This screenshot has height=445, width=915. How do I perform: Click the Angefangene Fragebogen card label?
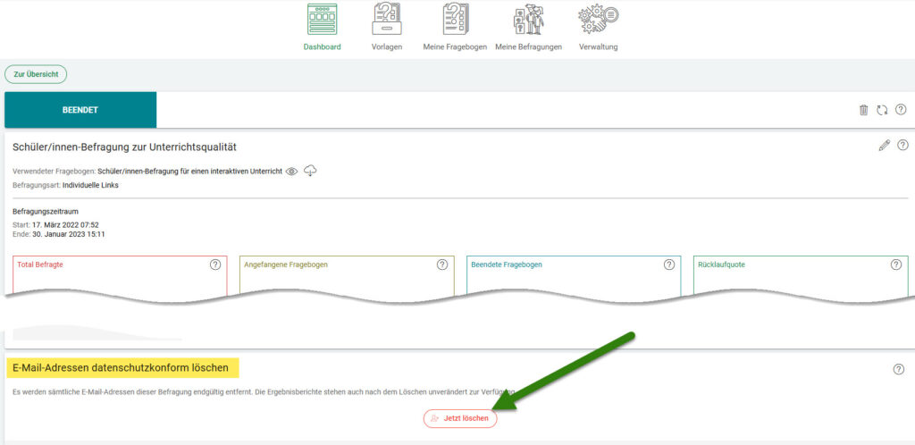(x=286, y=264)
